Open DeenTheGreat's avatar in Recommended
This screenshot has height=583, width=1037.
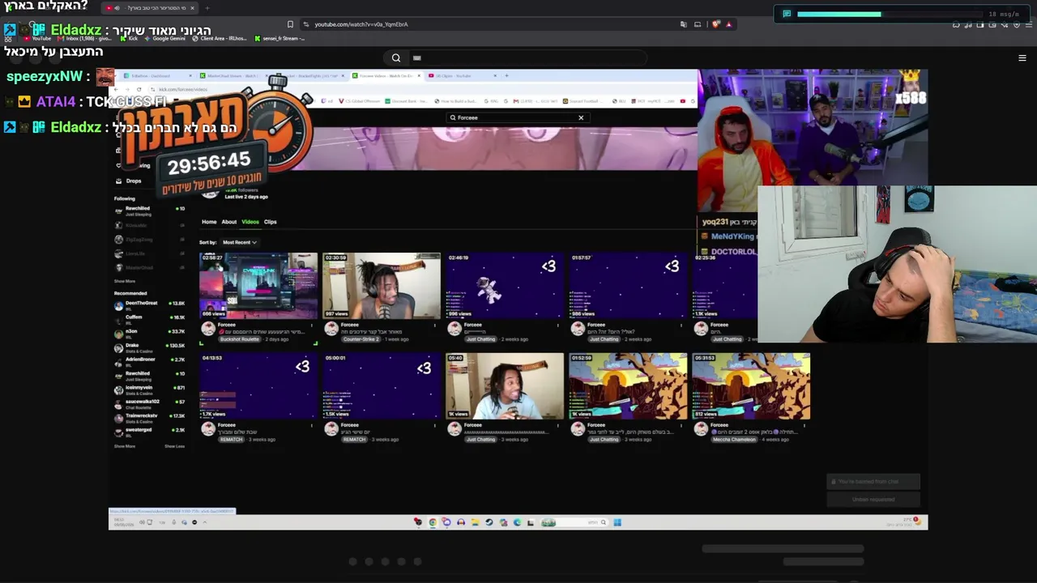119,305
